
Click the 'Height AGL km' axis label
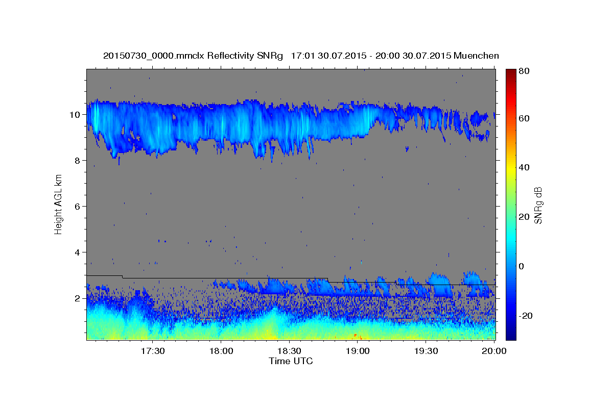coord(59,205)
